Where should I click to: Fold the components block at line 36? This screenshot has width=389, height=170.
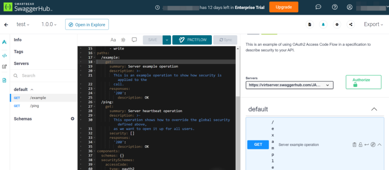pyautogui.click(x=95, y=151)
